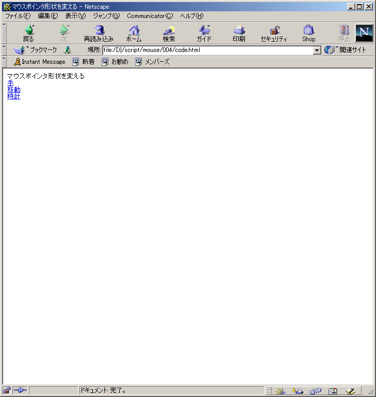Image resolution: width=376 pixels, height=397 pixels.
Task: Click the page location proxy icon
Action: pos(67,50)
